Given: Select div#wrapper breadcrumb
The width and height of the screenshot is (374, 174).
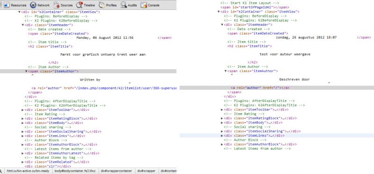Looking at the screenshot, I should pyautogui.click(x=146, y=171).
